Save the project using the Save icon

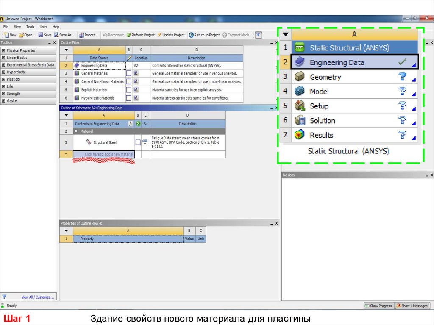click(45, 35)
